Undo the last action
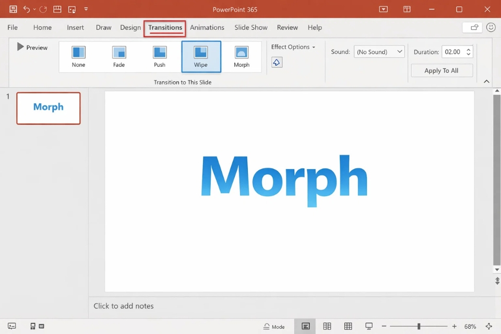This screenshot has width=501, height=334. coord(27,9)
